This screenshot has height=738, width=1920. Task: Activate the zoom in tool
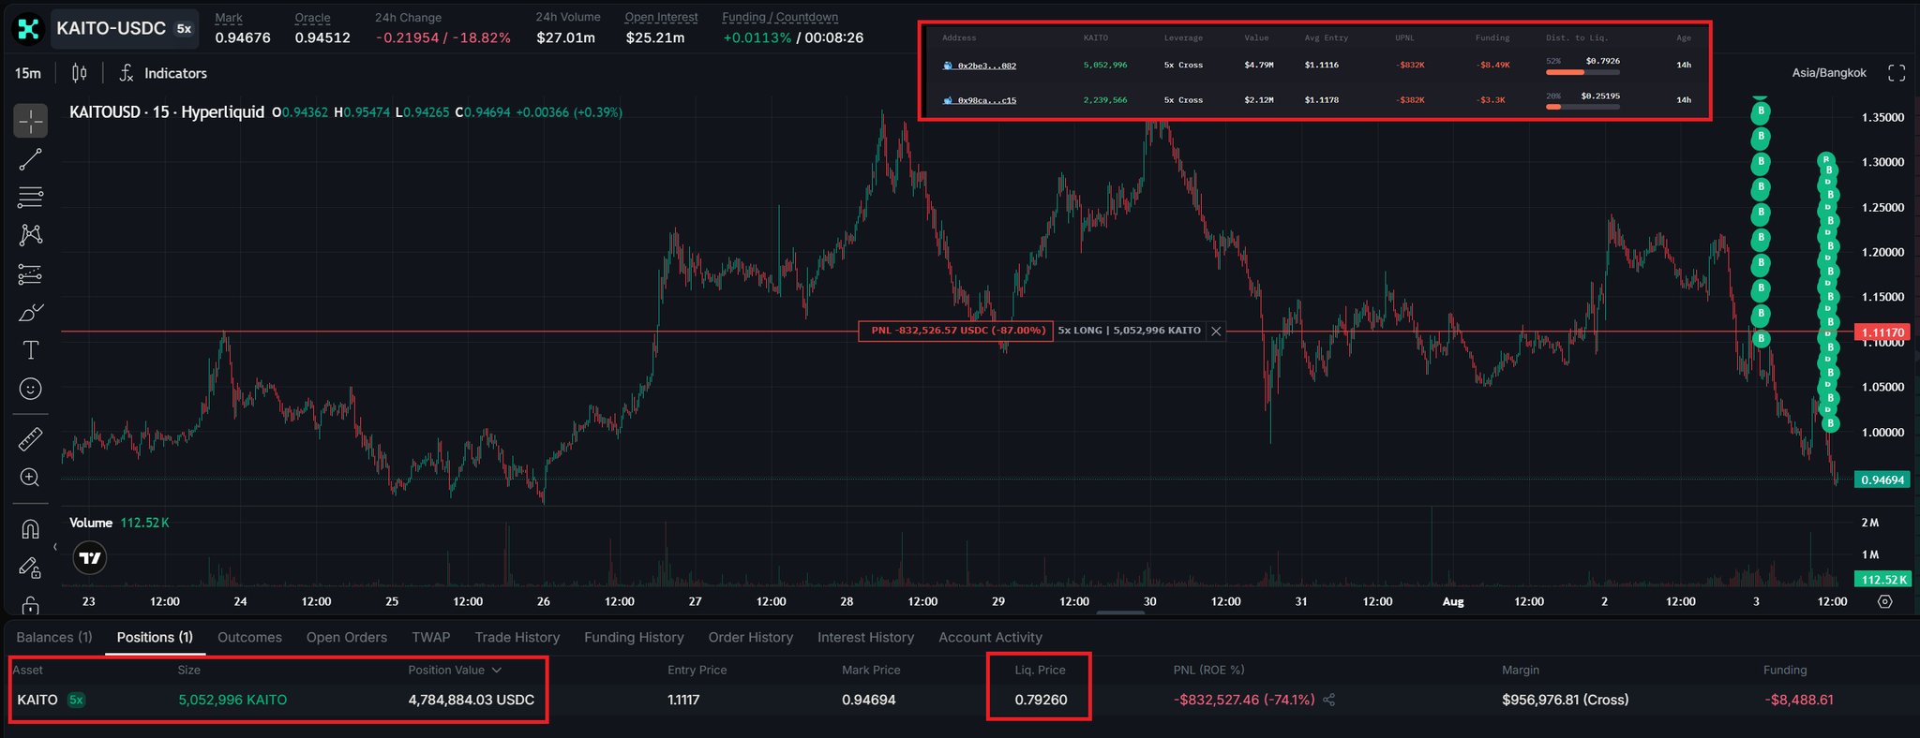tap(30, 478)
